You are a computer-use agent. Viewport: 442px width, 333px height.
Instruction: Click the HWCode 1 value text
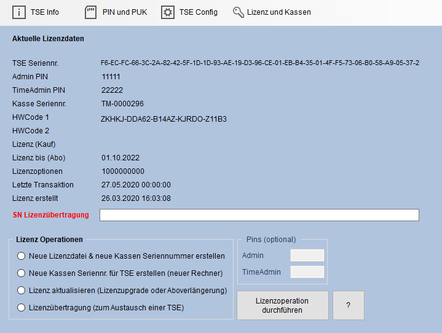(x=164, y=119)
